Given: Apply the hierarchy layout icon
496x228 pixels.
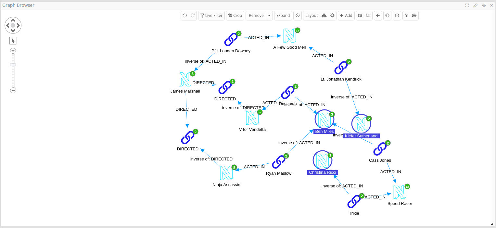Looking at the screenshot, I should 324,16.
